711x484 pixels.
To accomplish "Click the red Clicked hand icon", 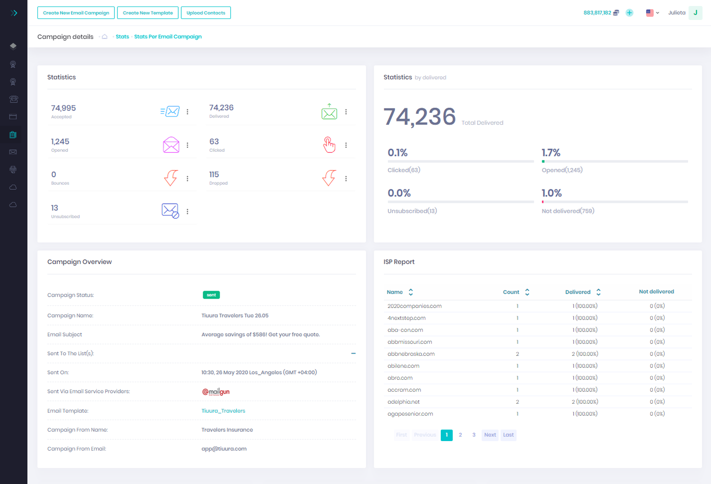I will click(329, 145).
